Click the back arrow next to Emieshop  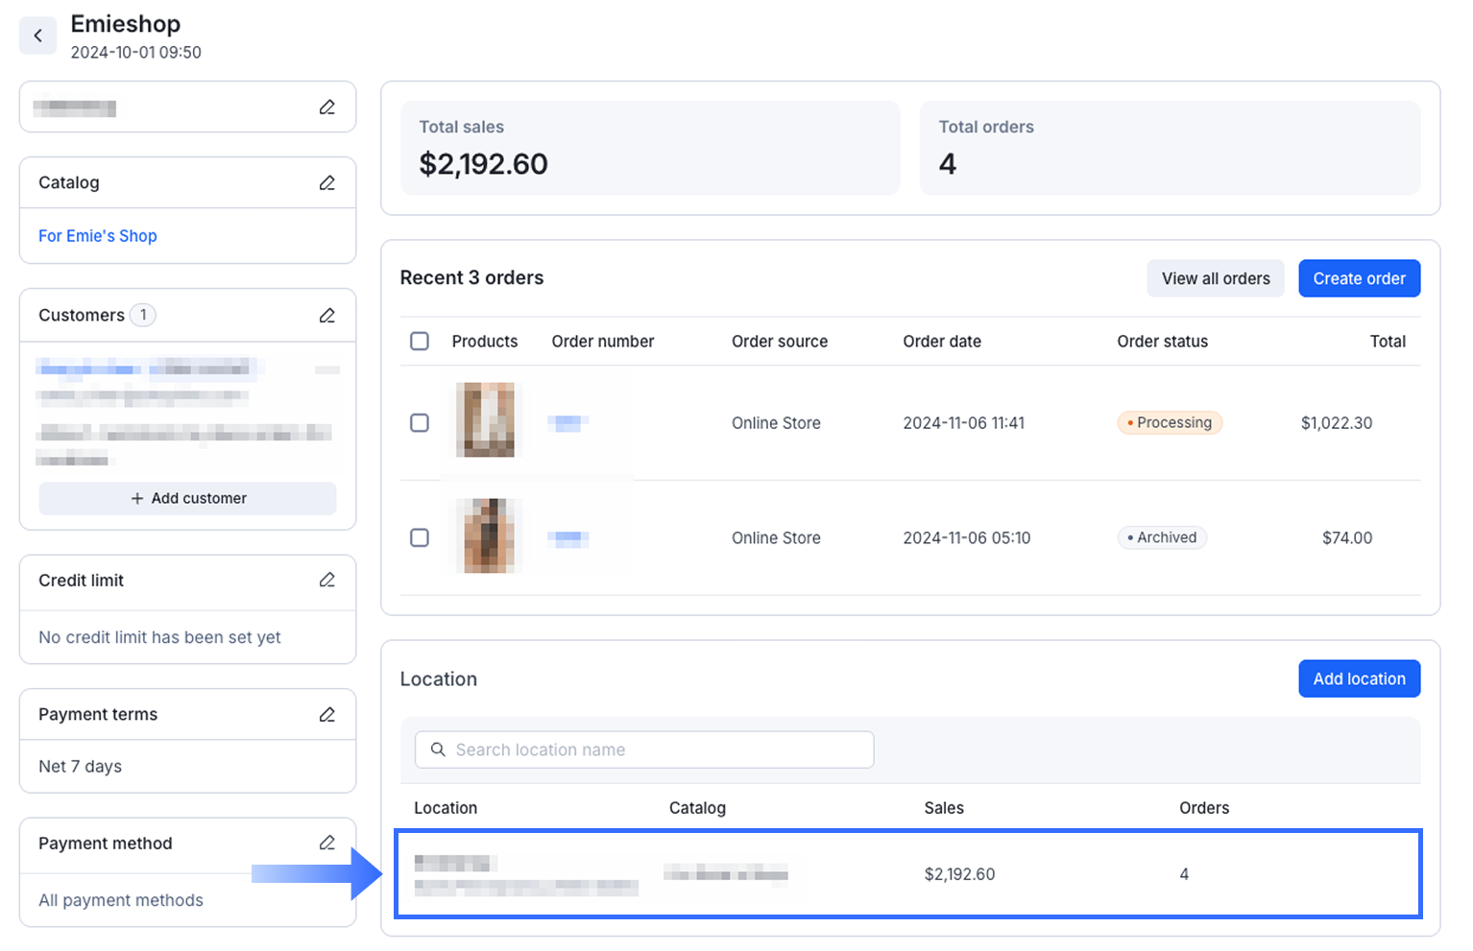(38, 36)
